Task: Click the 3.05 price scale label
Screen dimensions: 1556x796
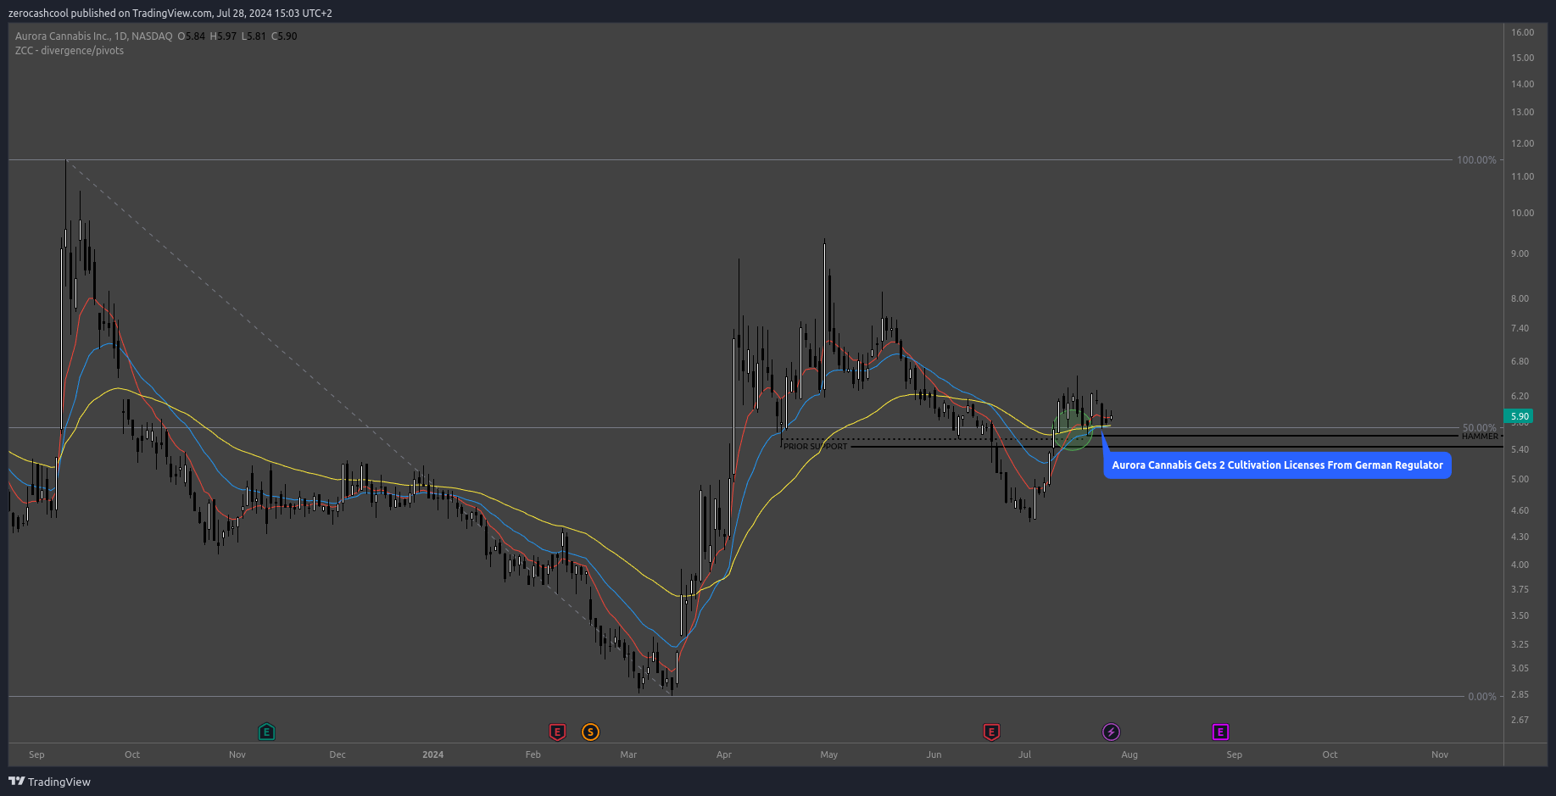Action: click(x=1520, y=668)
